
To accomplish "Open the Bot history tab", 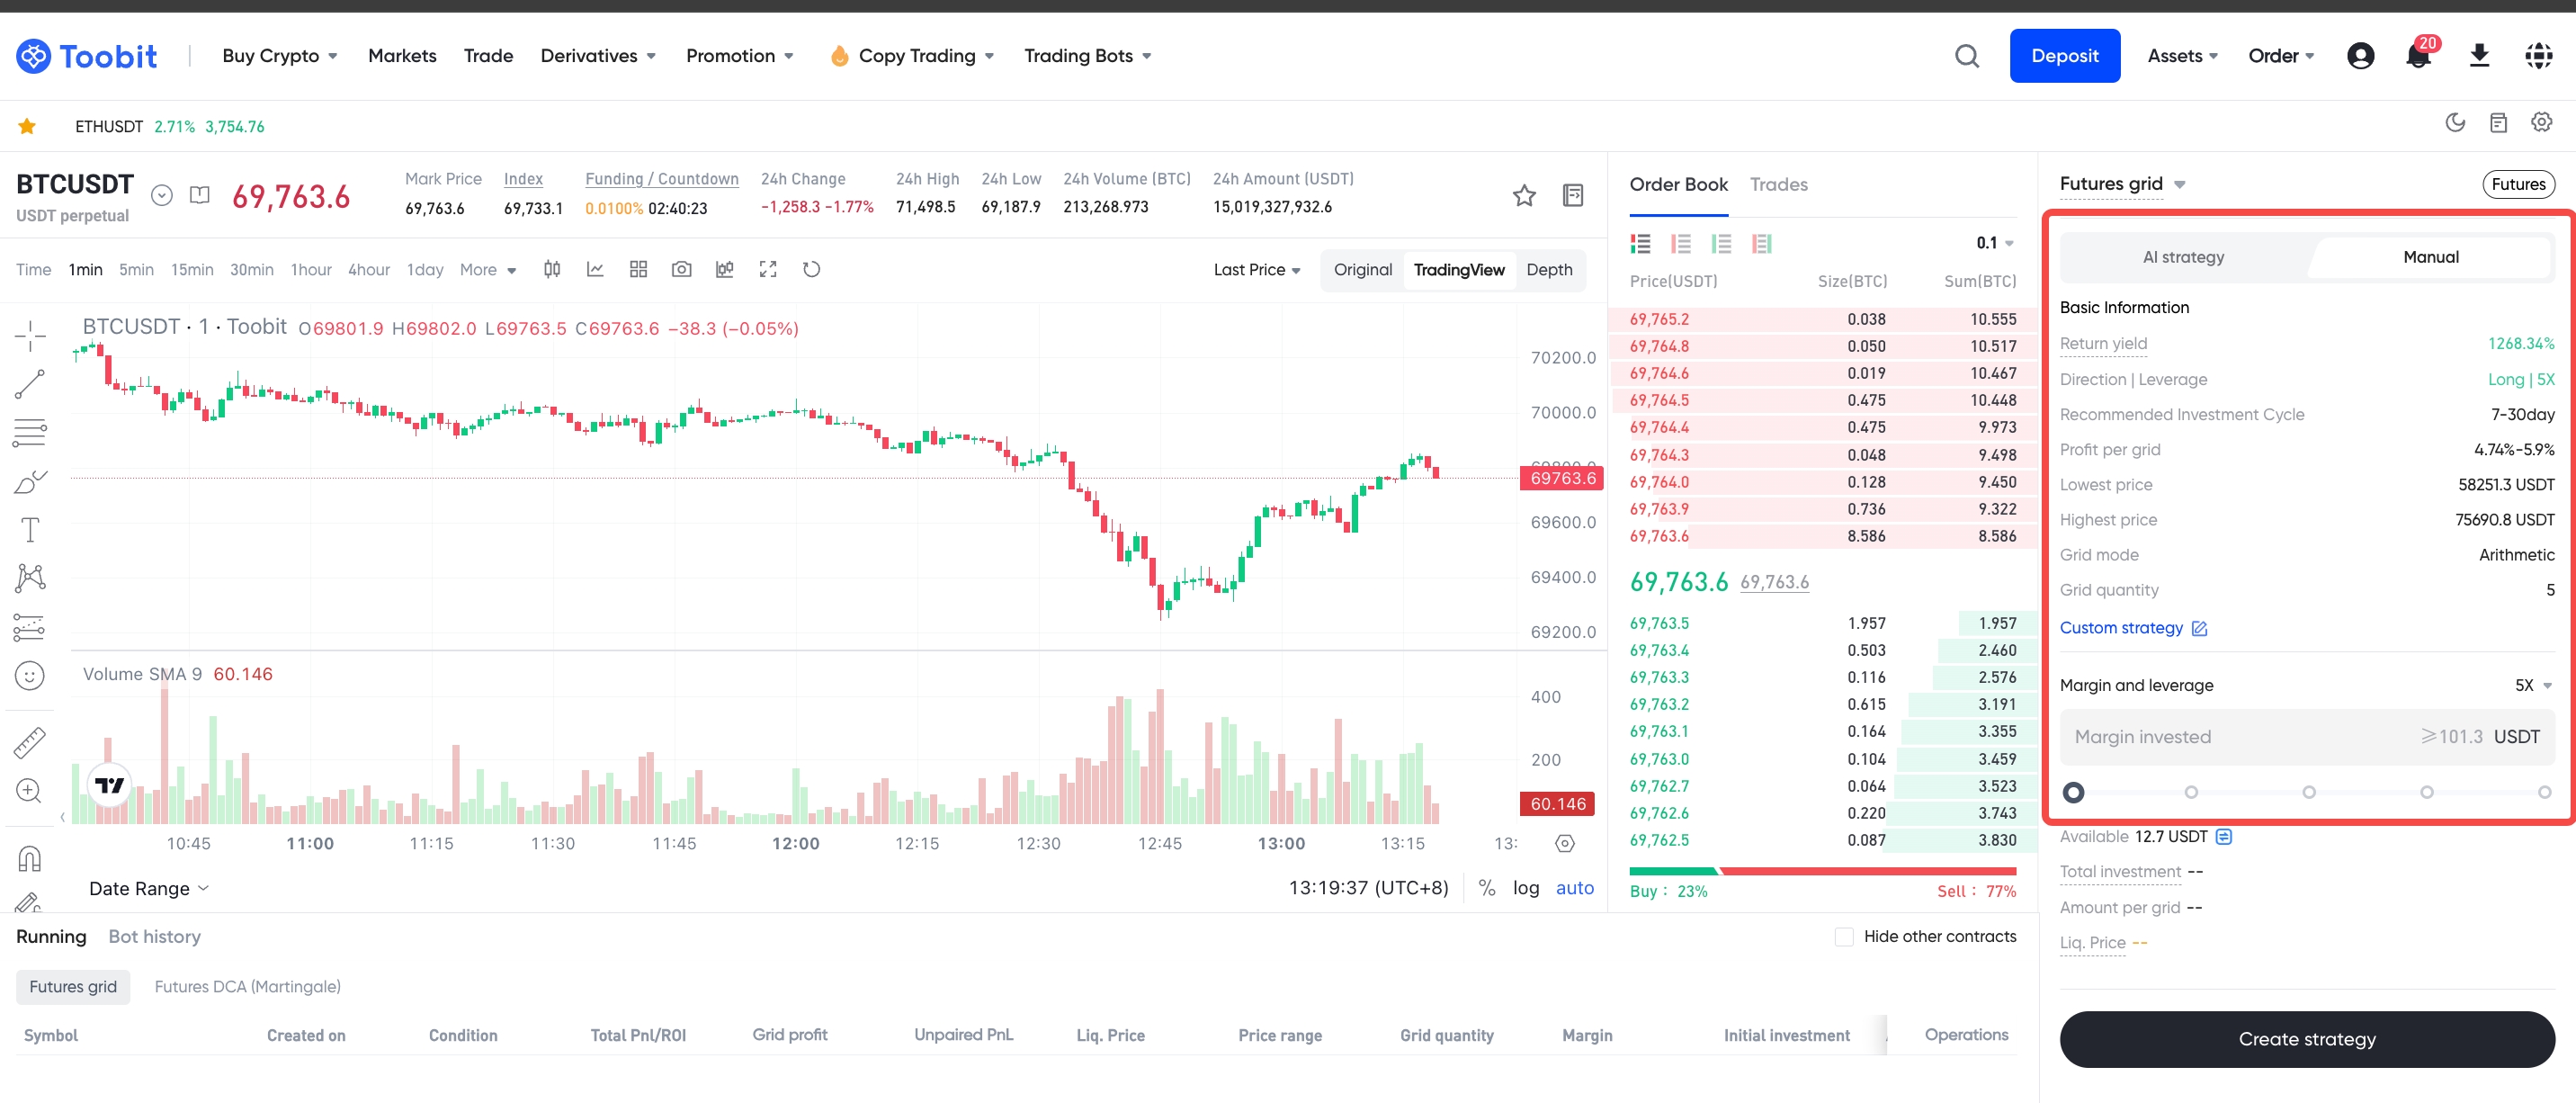I will pos(154,936).
